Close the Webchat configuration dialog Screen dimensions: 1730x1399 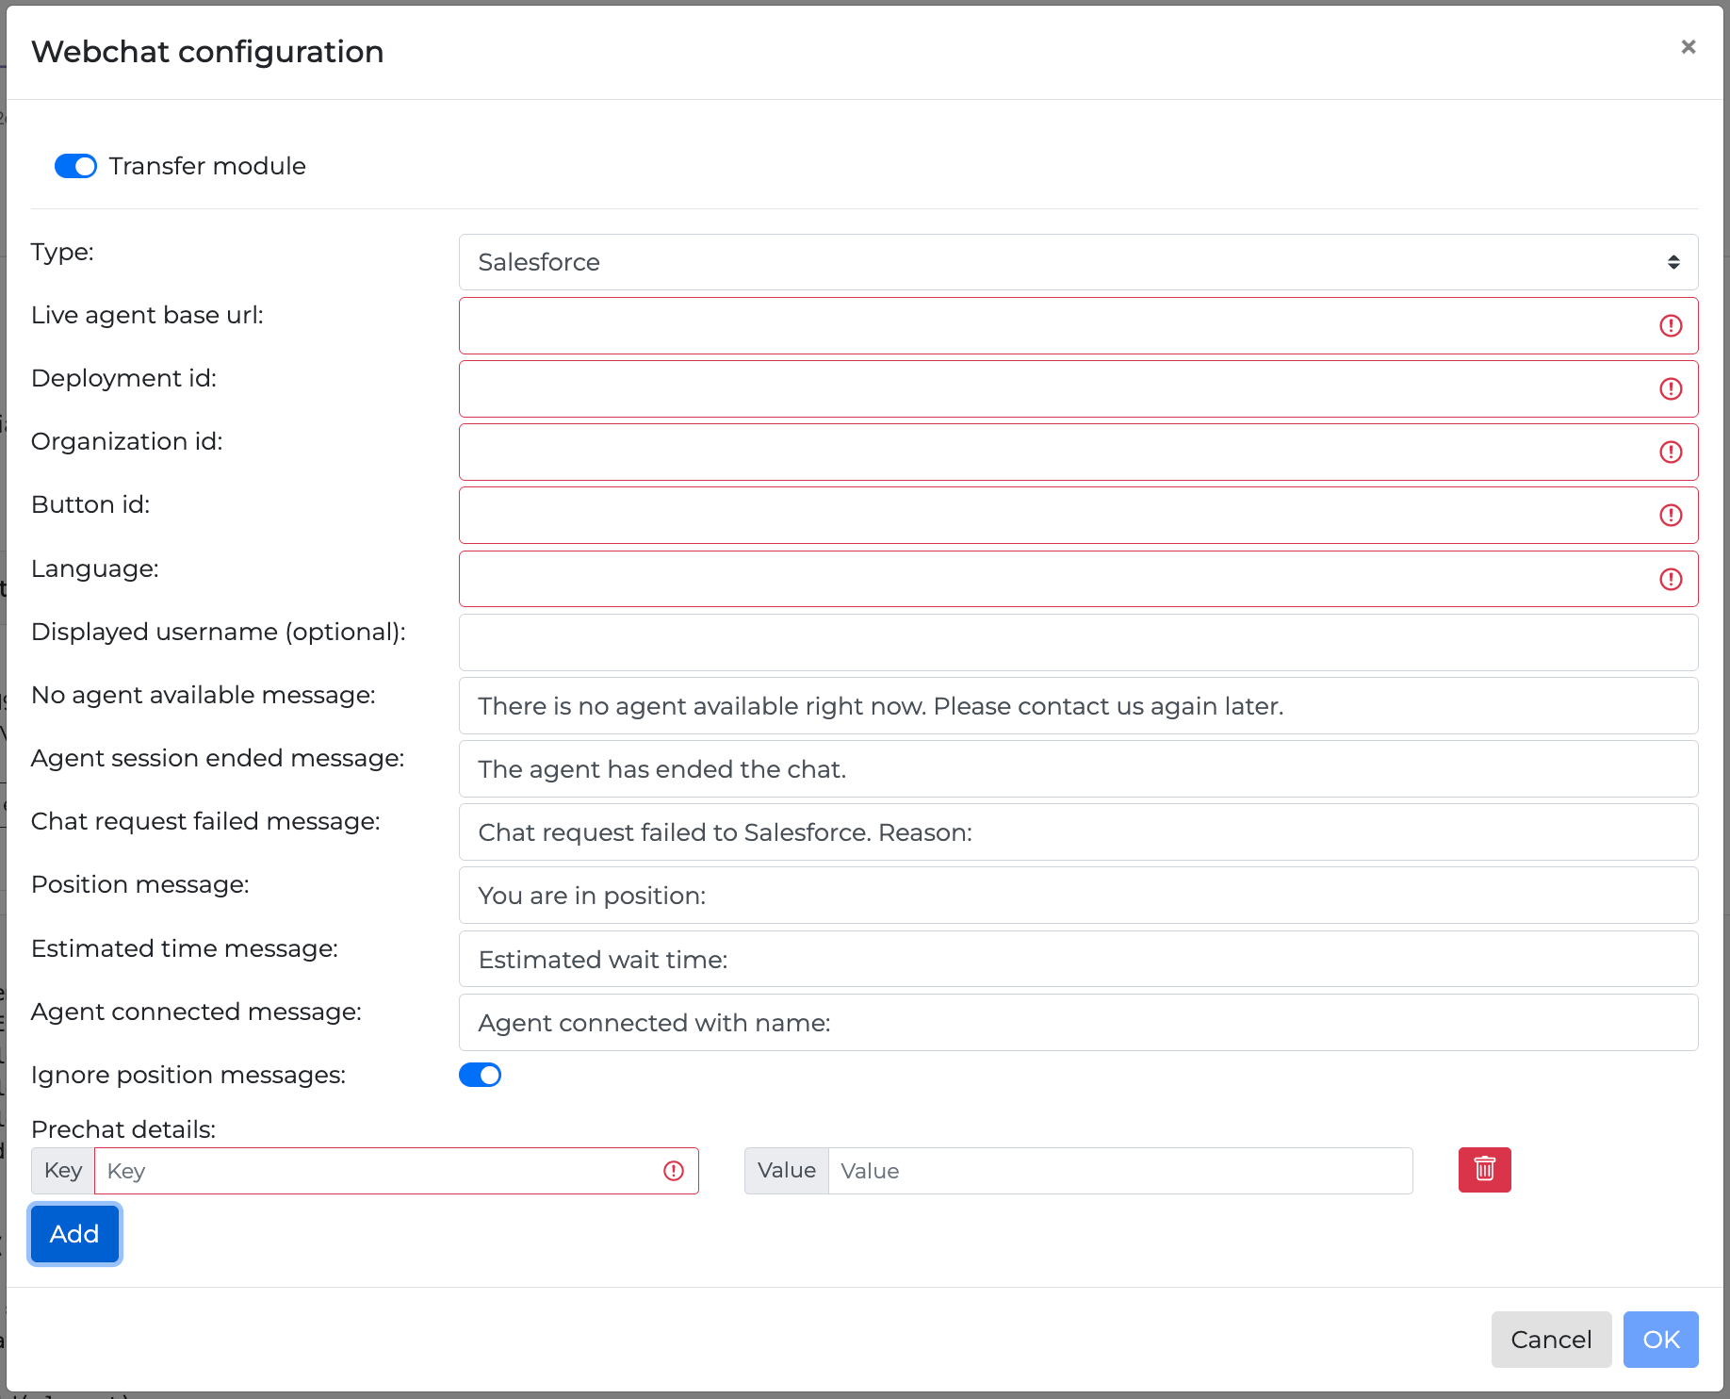(x=1688, y=47)
